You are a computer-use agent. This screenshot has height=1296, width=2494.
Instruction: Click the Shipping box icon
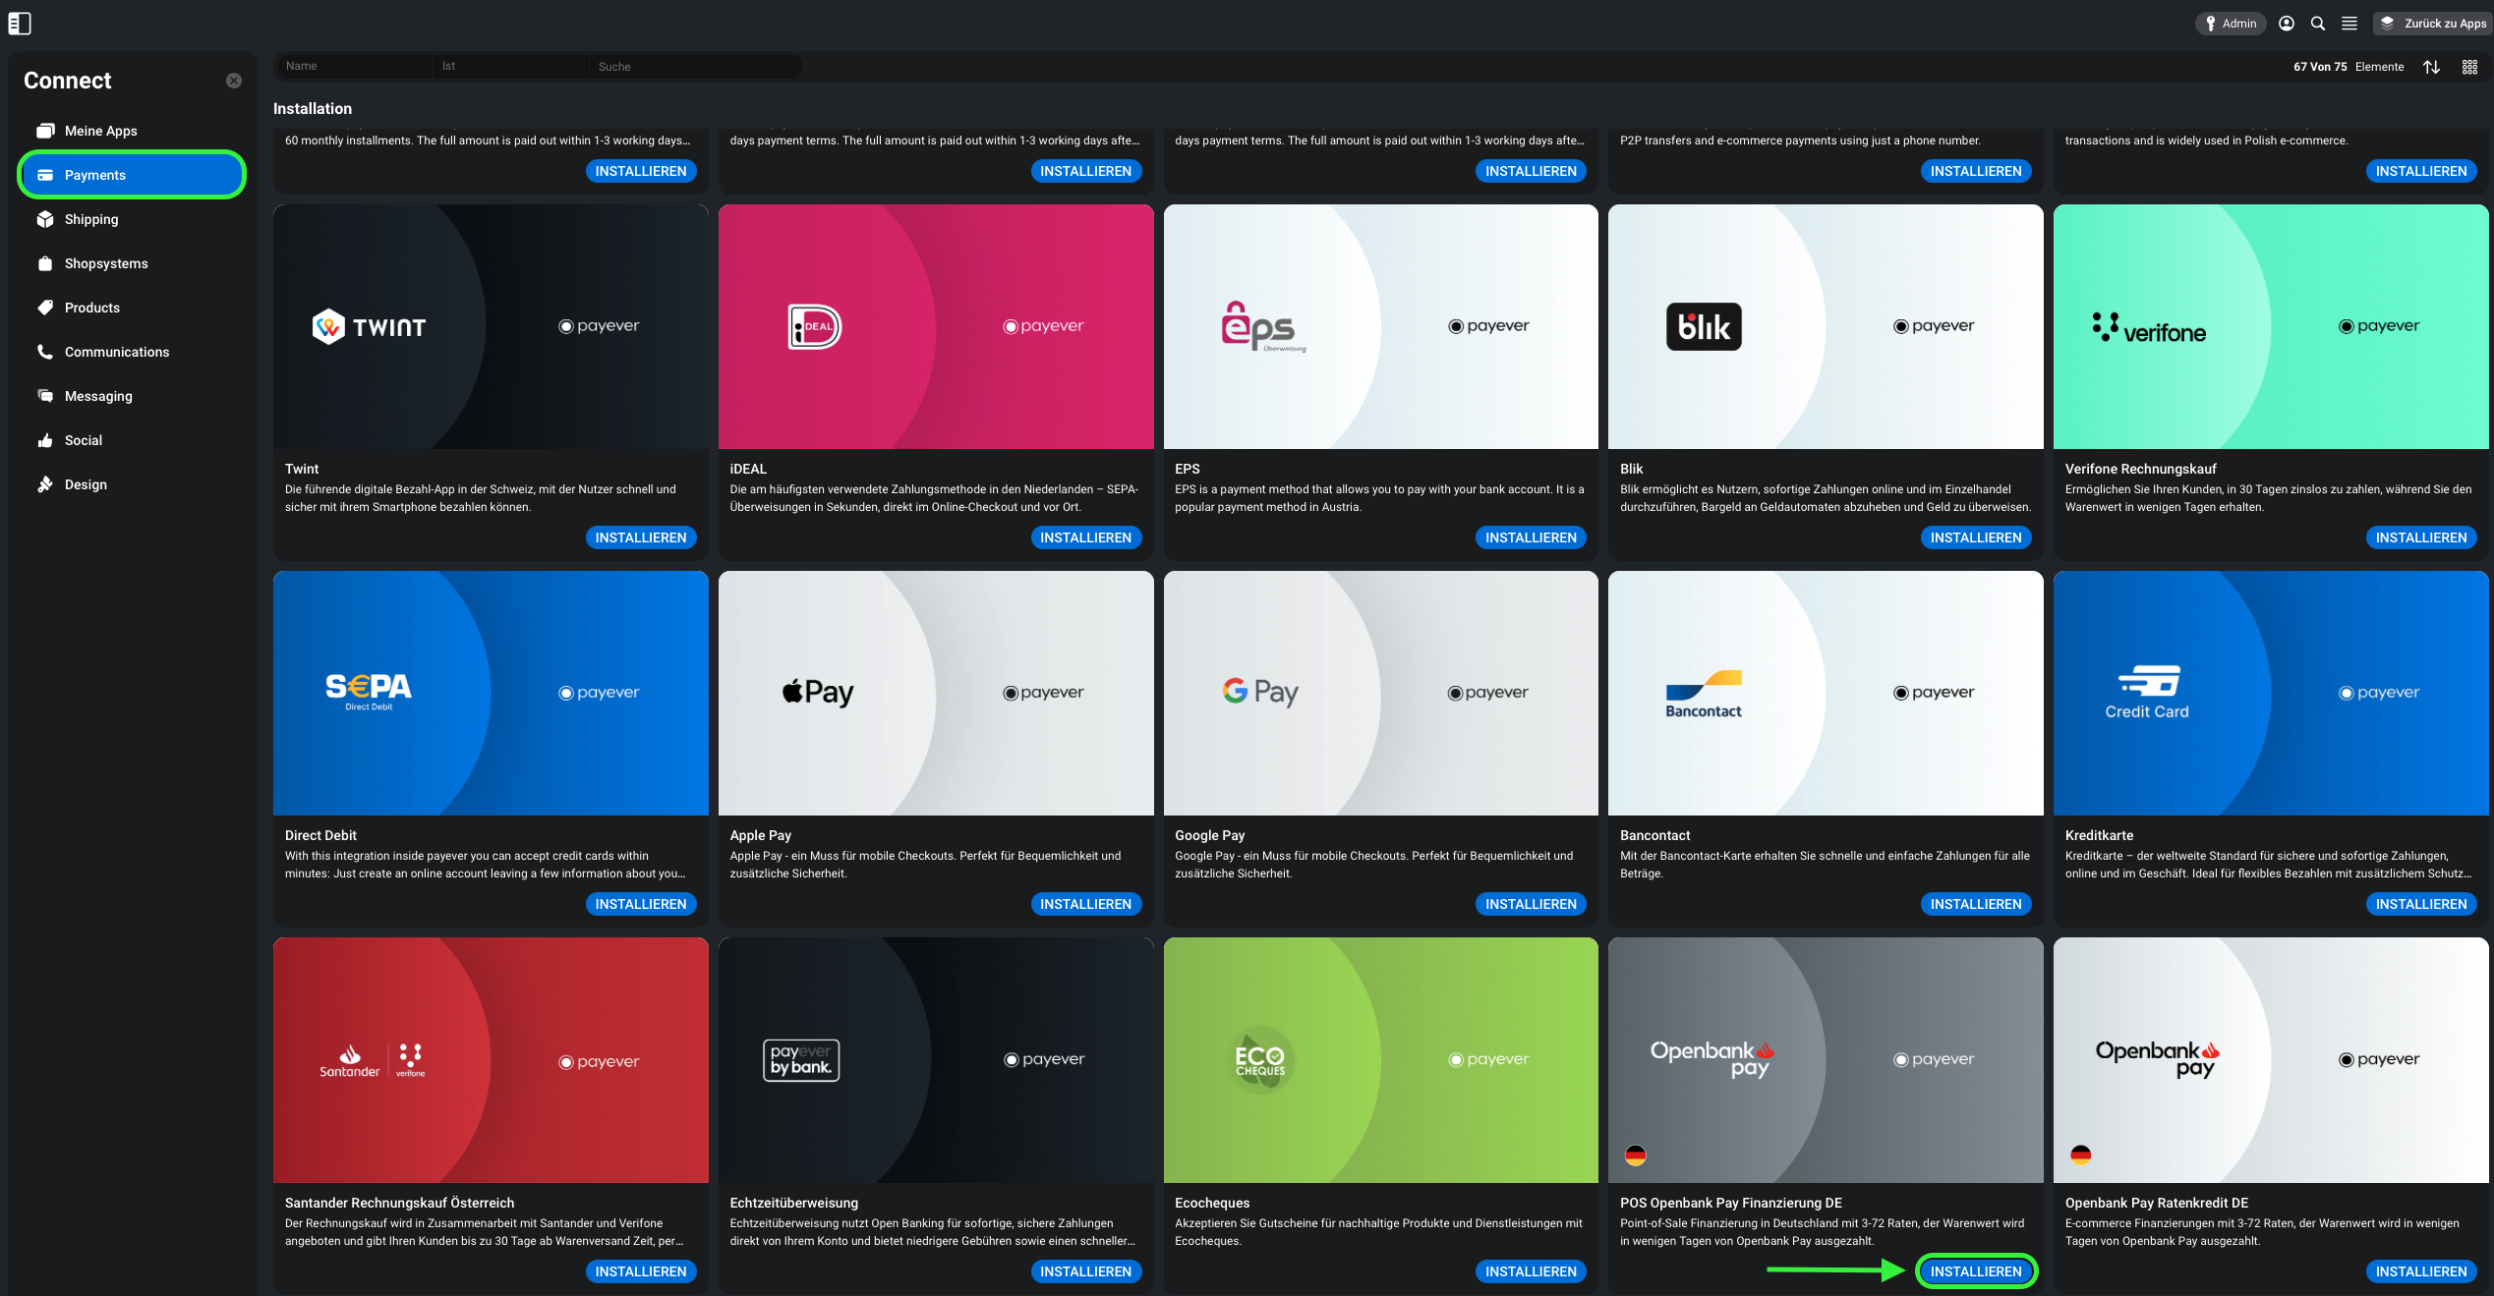coord(45,219)
